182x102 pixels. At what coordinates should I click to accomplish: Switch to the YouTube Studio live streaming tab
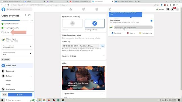click(80, 2)
